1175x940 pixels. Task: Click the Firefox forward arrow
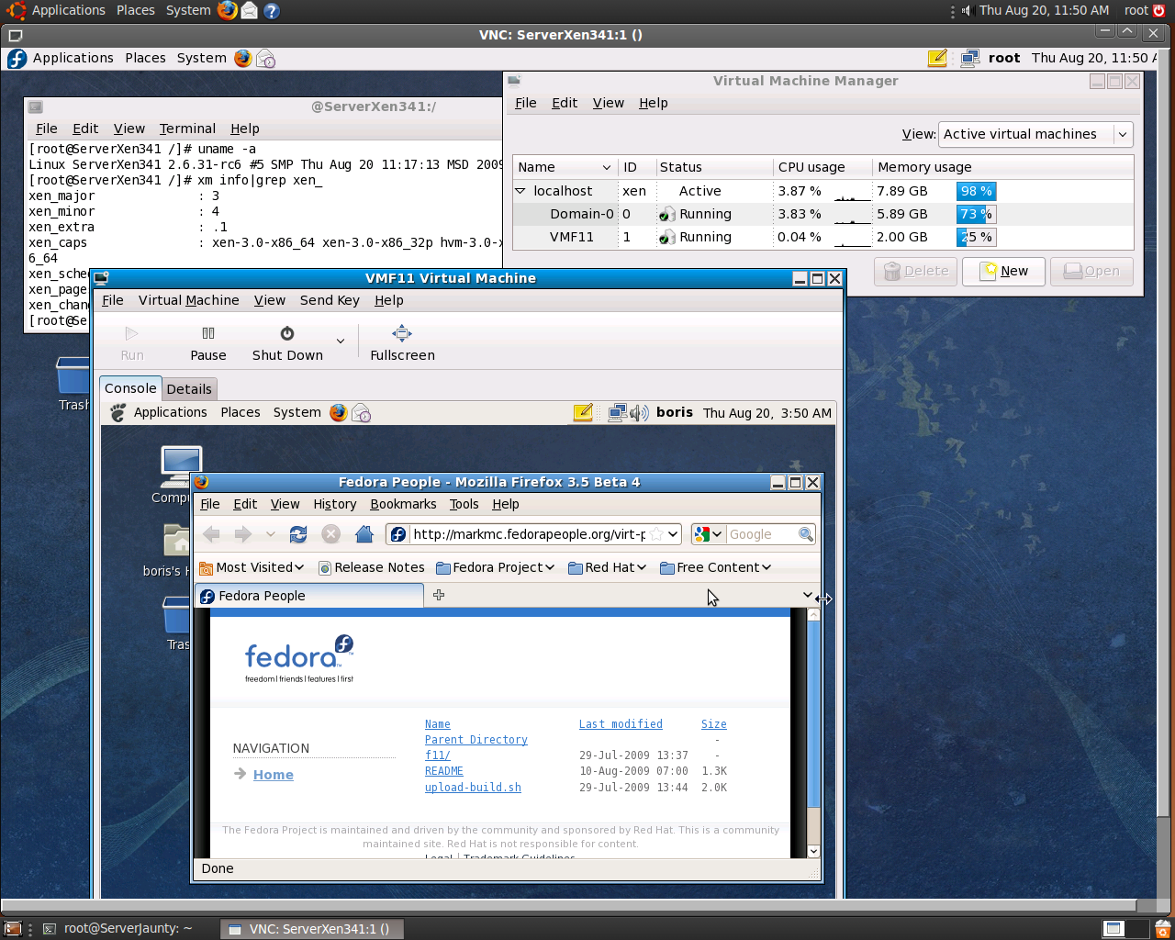click(243, 534)
